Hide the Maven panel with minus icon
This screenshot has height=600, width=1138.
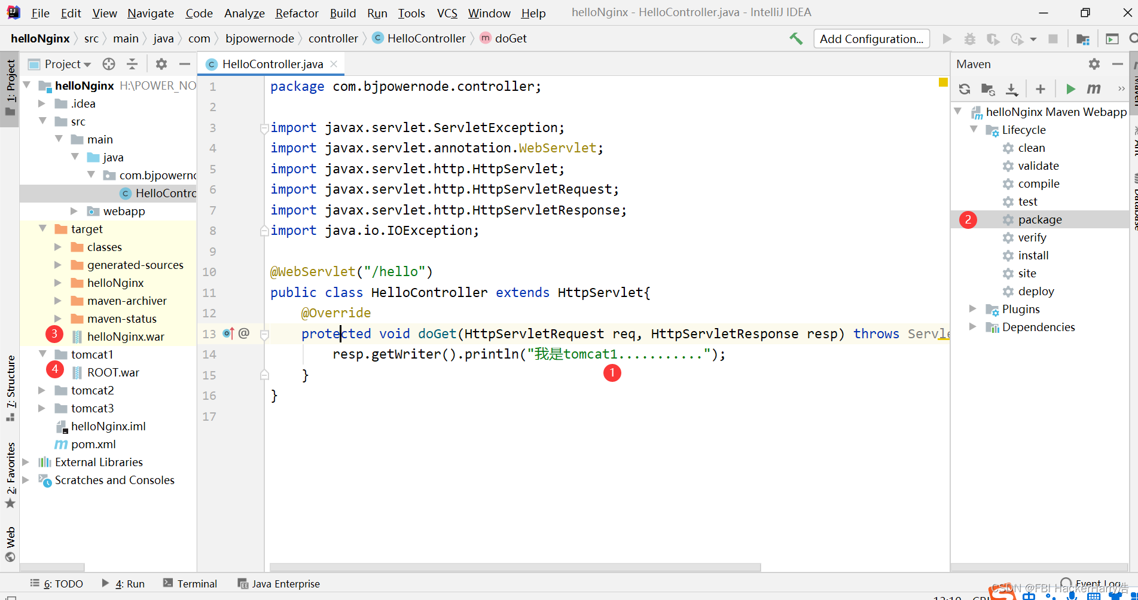point(1118,64)
